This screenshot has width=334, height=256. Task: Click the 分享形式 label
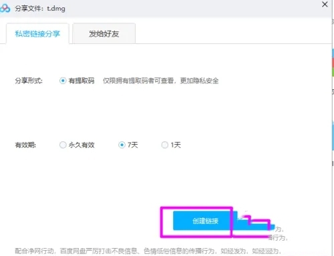(29, 81)
